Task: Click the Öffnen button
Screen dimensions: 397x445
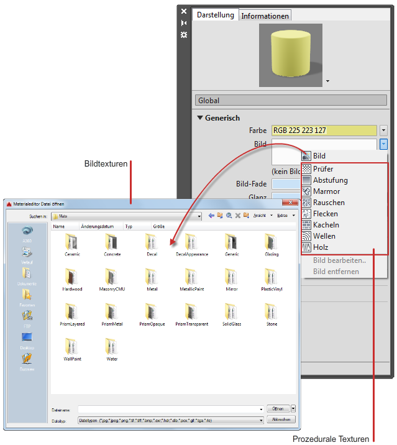Action: click(278, 409)
